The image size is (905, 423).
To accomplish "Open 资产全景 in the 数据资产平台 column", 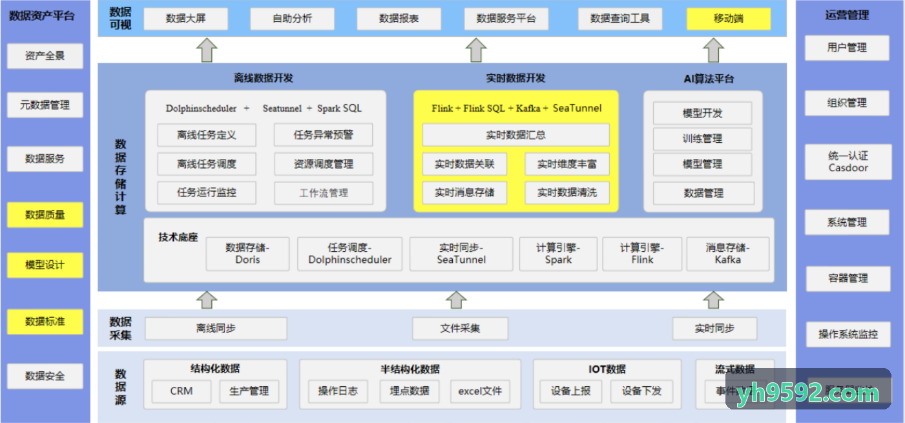I will click(45, 56).
